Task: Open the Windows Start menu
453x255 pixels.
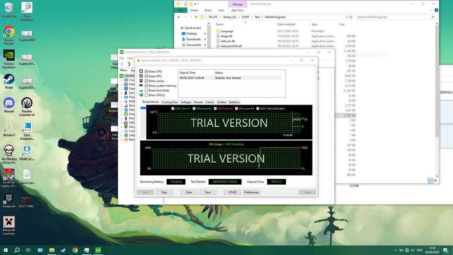Action: pos(5,250)
